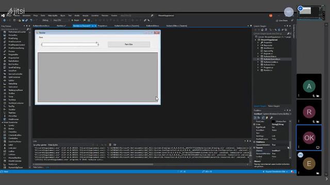Expand the Lines property row
The width and height of the screenshot is (330, 185).
click(x=254, y=124)
